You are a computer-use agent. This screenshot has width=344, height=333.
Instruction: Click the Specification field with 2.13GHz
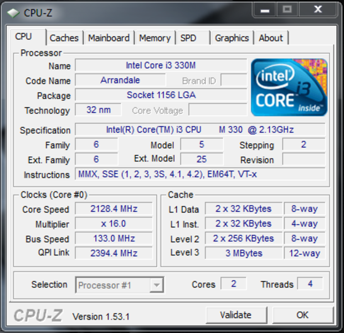(x=200, y=129)
